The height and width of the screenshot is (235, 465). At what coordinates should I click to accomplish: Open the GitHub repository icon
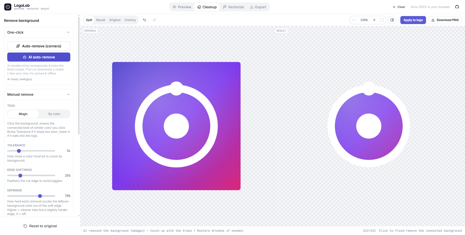click(457, 7)
